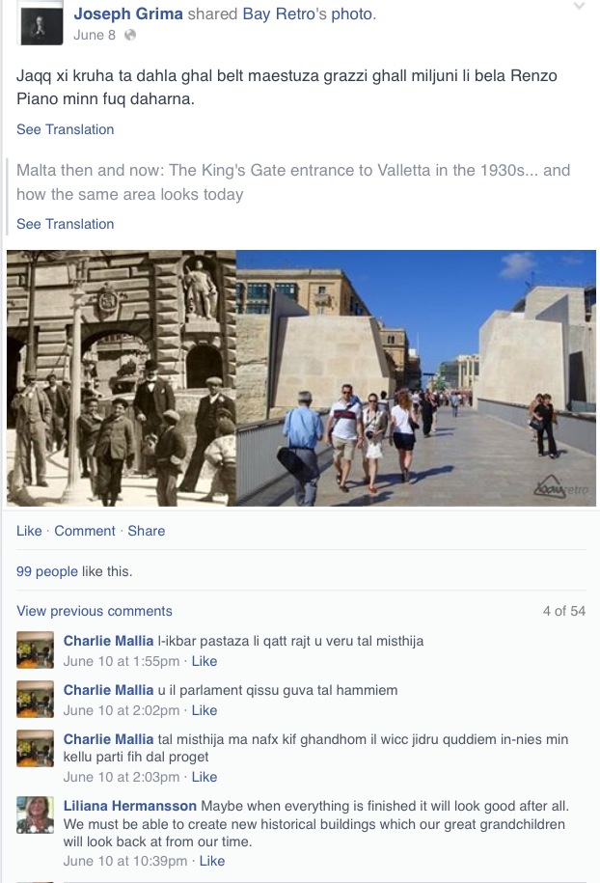Viewport: 600px width, 883px height.
Task: Like Liliana Hermansson's comment
Action: click(x=212, y=861)
